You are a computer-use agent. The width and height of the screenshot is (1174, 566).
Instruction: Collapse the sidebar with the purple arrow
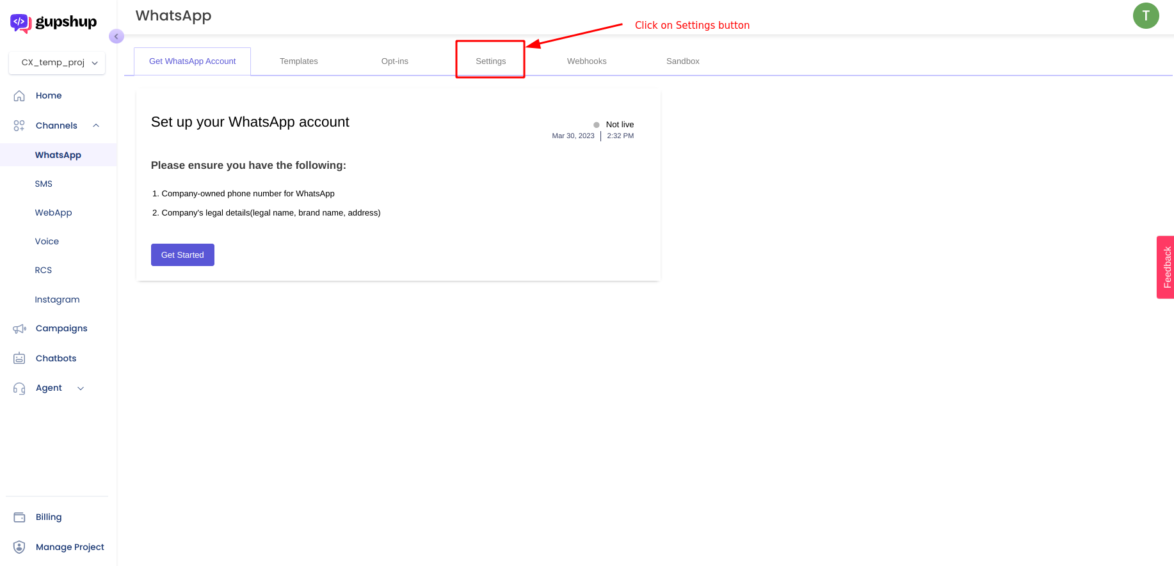click(116, 36)
